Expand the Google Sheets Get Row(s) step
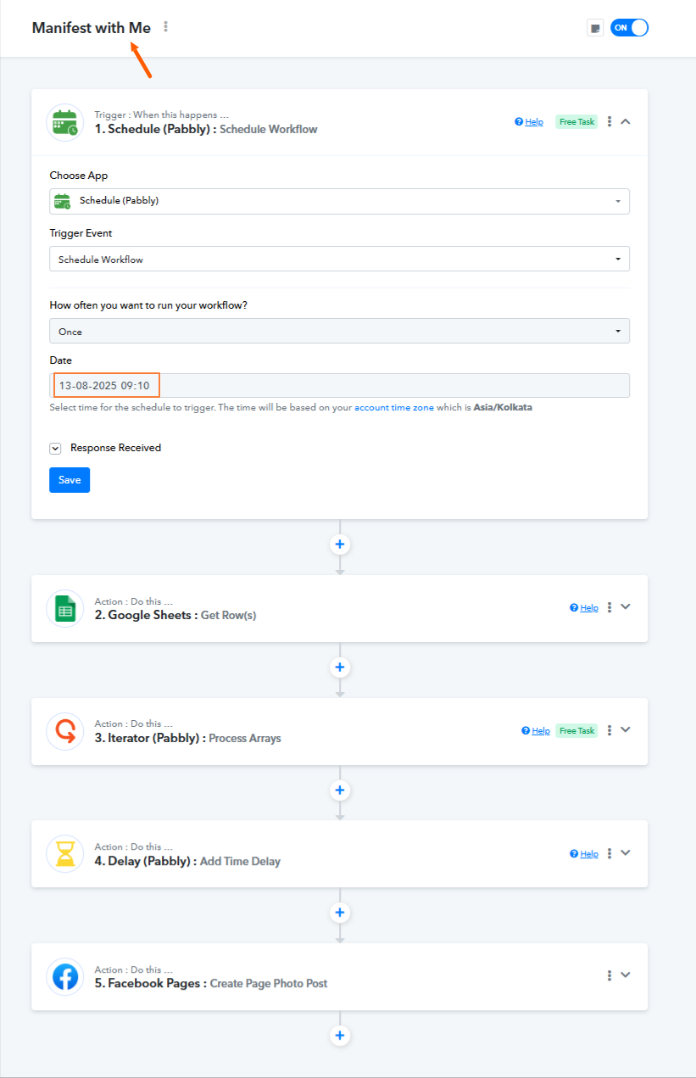The width and height of the screenshot is (696, 1078). coord(626,607)
